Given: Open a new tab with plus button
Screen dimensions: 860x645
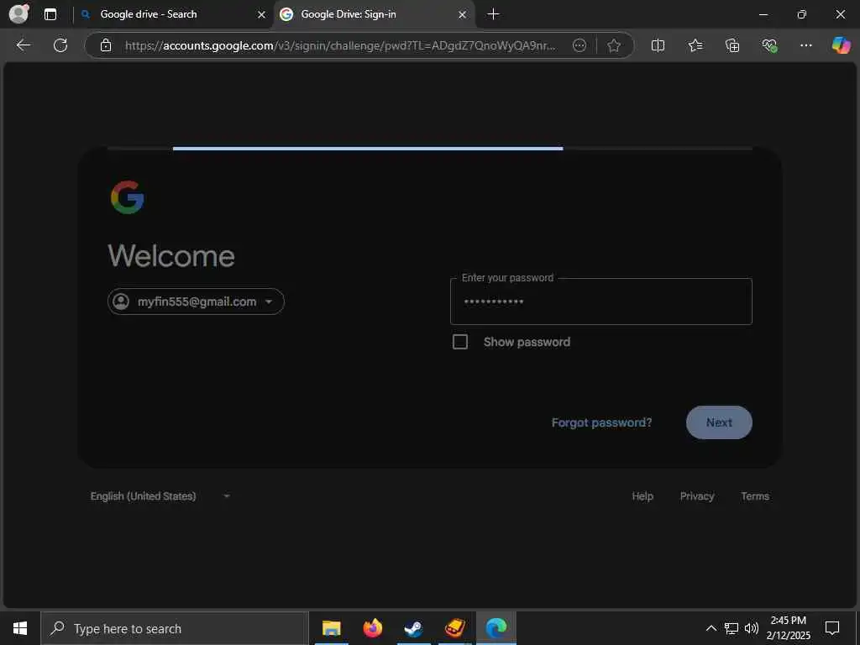Looking at the screenshot, I should coord(493,14).
